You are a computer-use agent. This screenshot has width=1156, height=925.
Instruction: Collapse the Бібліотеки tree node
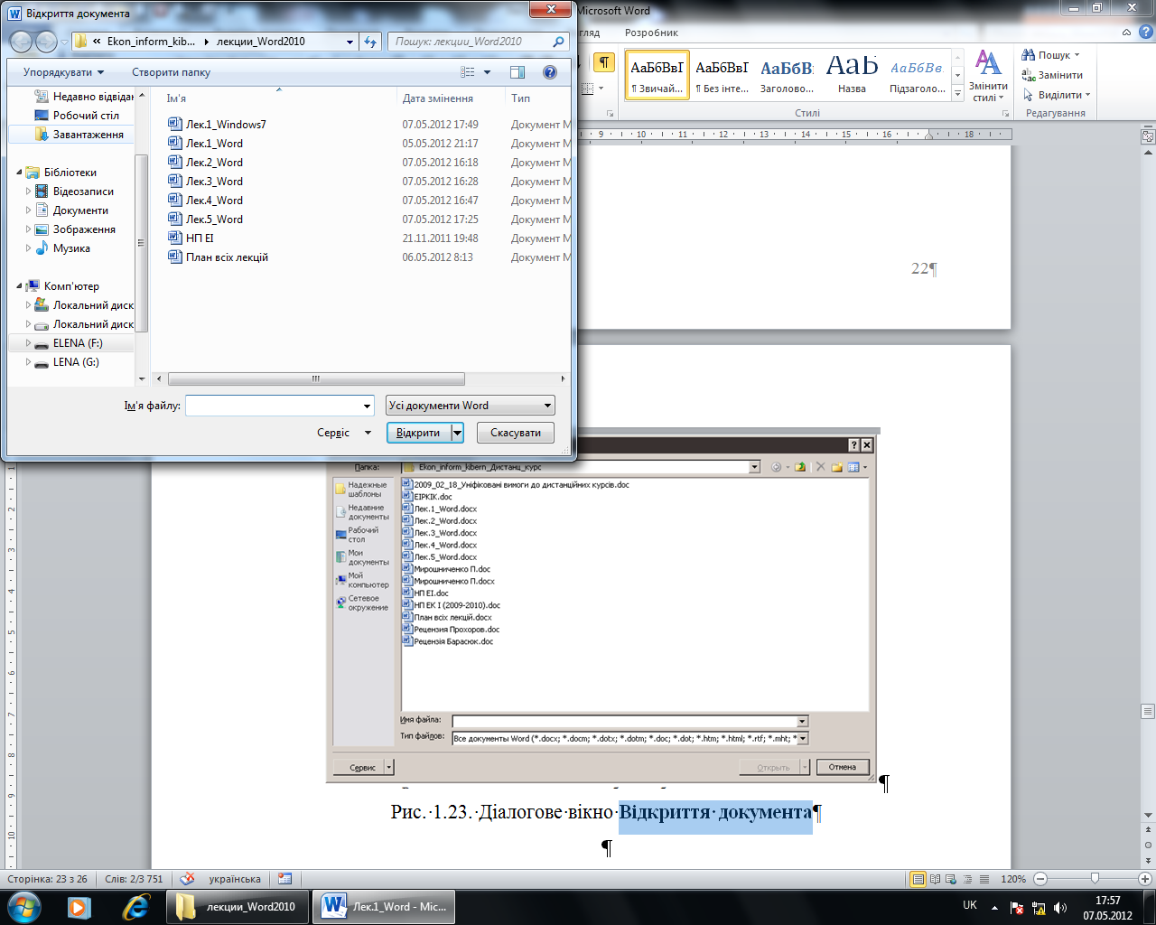[20, 173]
